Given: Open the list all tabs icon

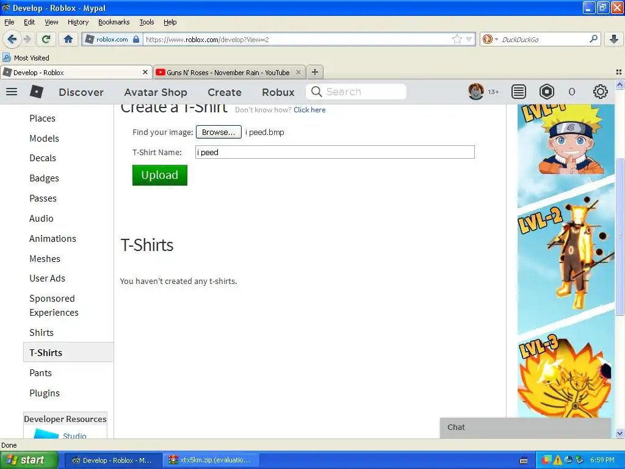Looking at the screenshot, I should click(x=619, y=72).
